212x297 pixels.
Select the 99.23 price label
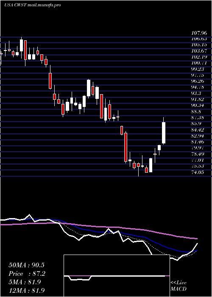(198, 69)
